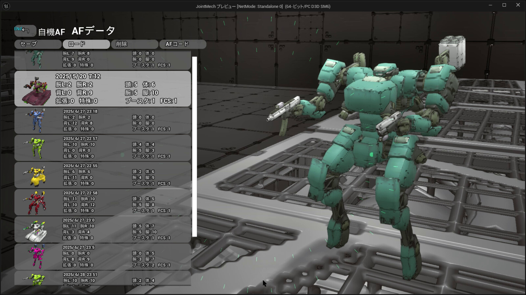Viewport: 526px width, 295px height.
Task: Switch to the ロード tab
Action: 86,44
